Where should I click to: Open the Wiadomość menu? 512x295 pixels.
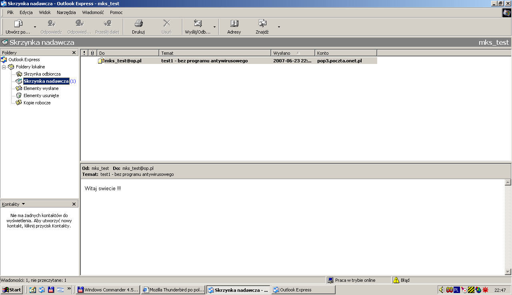[93, 12]
